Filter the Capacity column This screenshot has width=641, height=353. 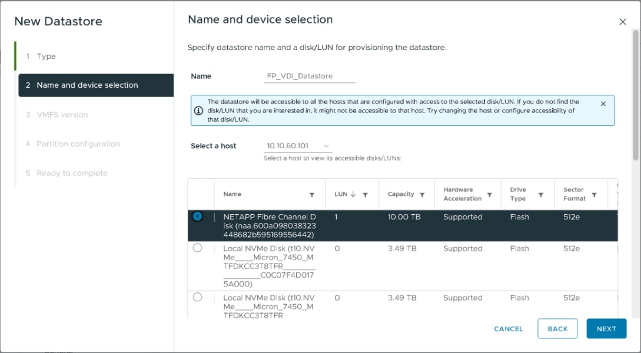(x=422, y=195)
